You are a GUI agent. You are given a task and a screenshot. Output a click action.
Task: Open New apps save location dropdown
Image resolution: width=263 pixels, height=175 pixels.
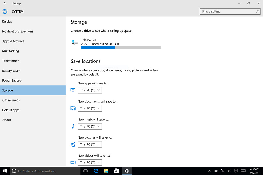pyautogui.click(x=90, y=90)
